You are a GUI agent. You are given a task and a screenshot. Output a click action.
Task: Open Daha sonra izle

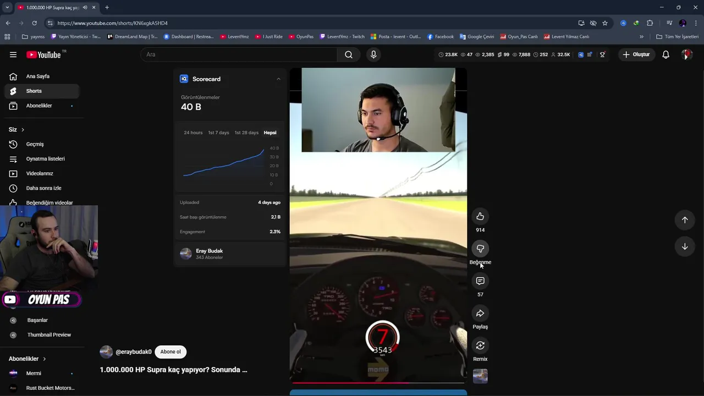click(43, 188)
